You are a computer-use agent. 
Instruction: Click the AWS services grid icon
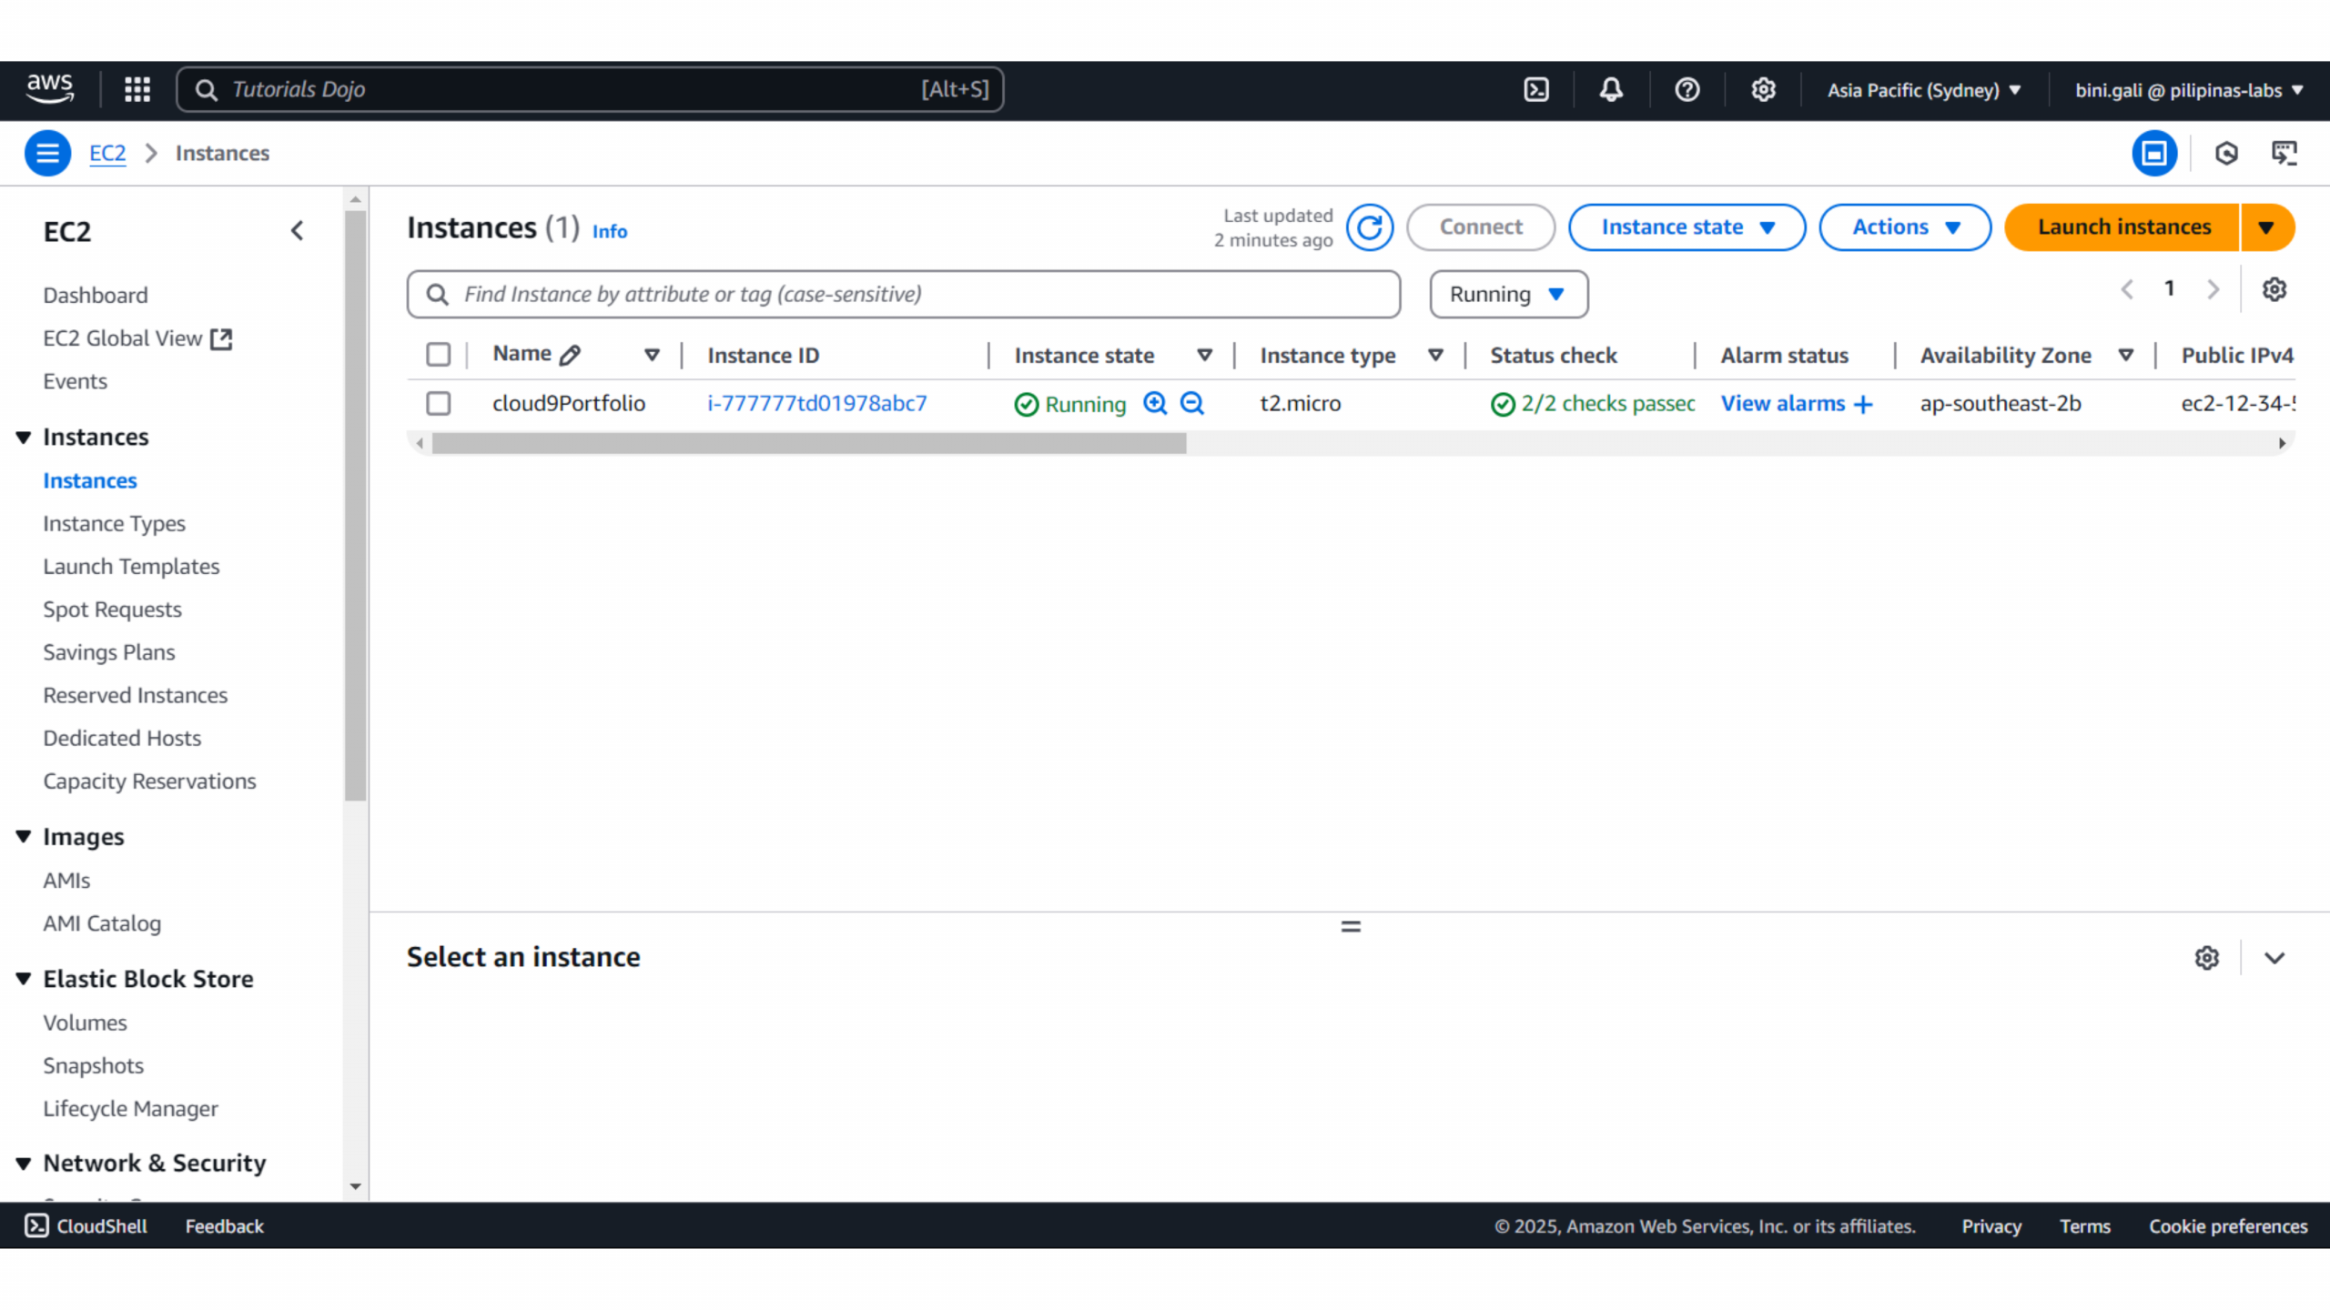pos(137,89)
